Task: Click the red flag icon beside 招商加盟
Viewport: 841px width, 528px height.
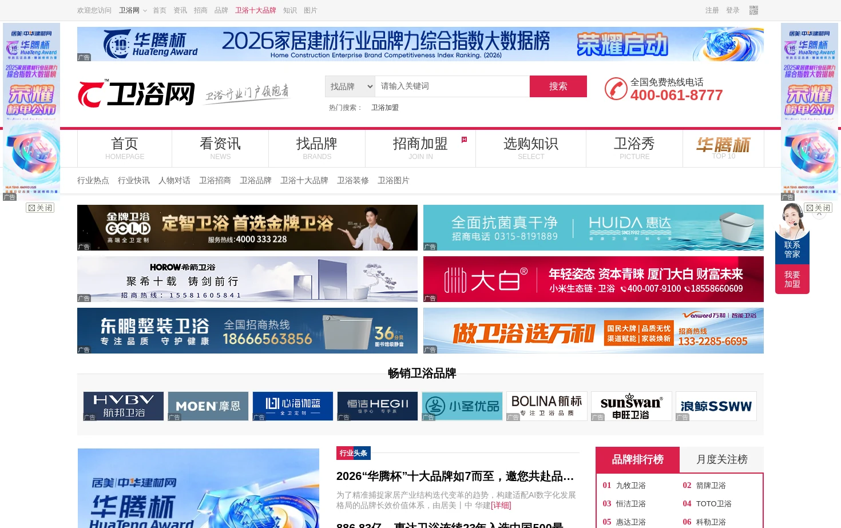Action: [x=464, y=140]
